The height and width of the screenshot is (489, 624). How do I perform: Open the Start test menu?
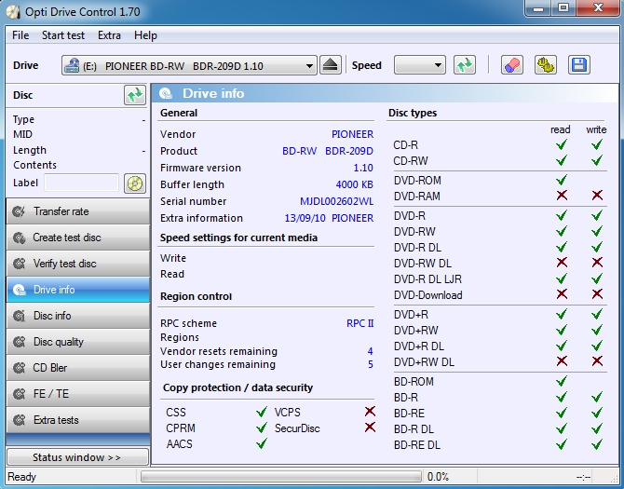point(63,35)
